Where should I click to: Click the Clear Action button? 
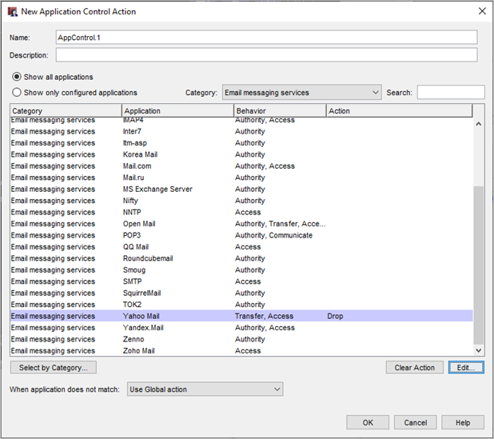pyautogui.click(x=414, y=368)
